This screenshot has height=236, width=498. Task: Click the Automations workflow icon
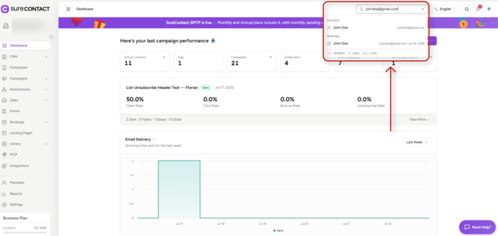tap(5, 89)
